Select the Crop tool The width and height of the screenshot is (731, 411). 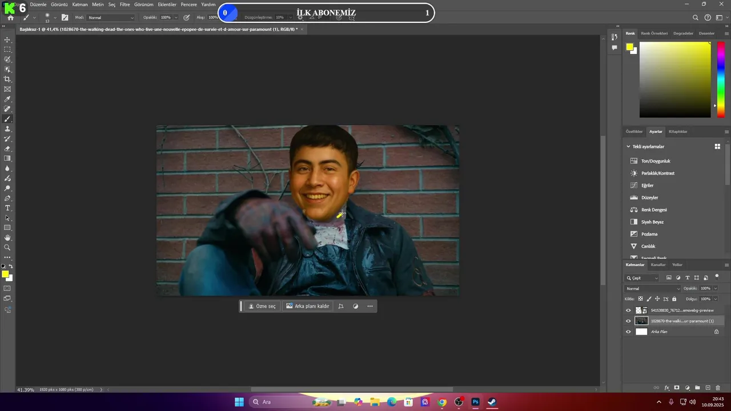[7, 79]
